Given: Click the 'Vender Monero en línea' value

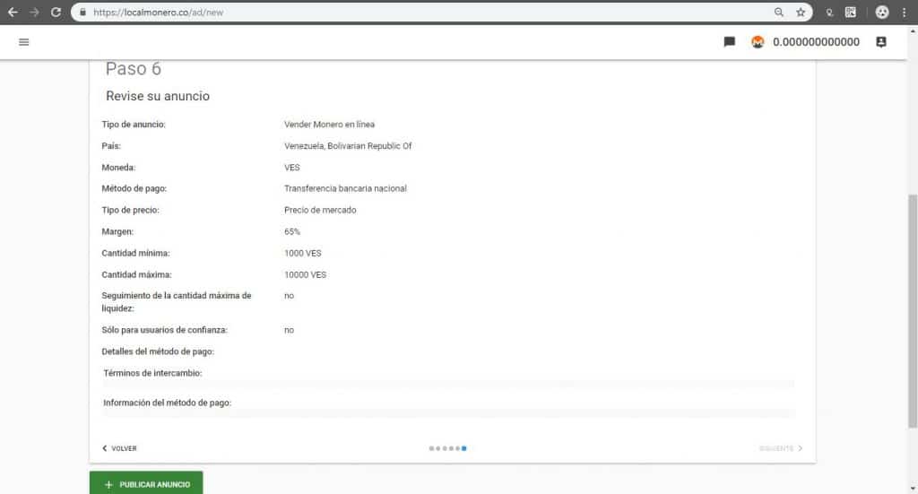Looking at the screenshot, I should tap(330, 124).
